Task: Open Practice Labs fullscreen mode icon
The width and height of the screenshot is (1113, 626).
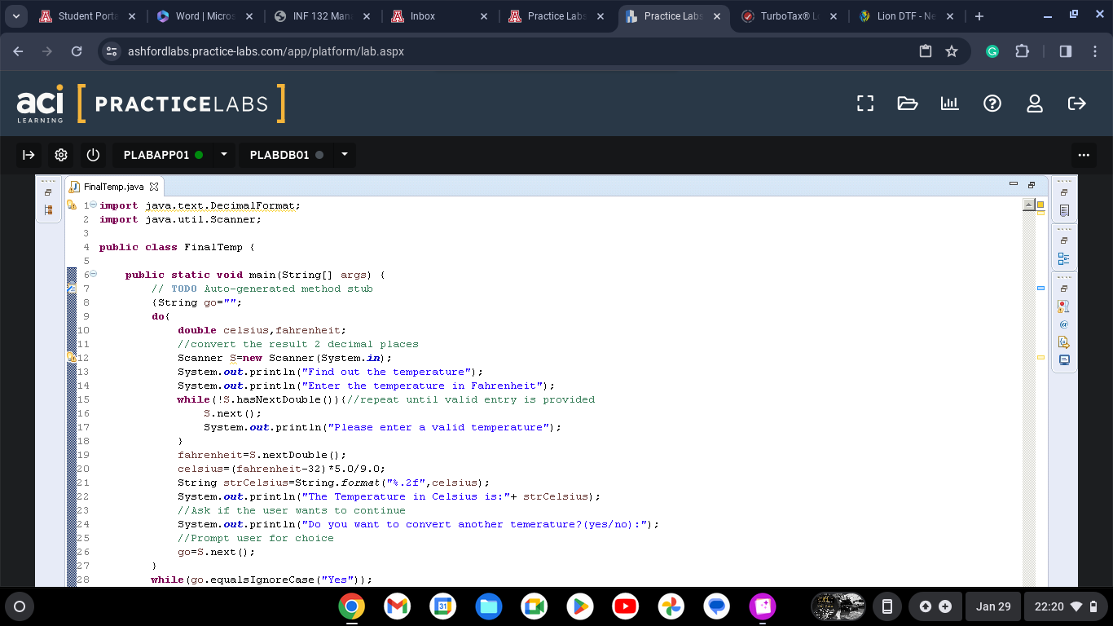Action: [x=865, y=104]
